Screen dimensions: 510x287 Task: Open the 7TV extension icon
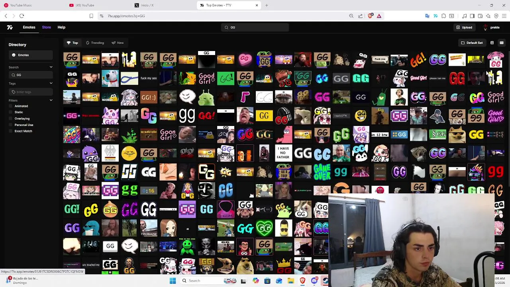(x=435, y=16)
